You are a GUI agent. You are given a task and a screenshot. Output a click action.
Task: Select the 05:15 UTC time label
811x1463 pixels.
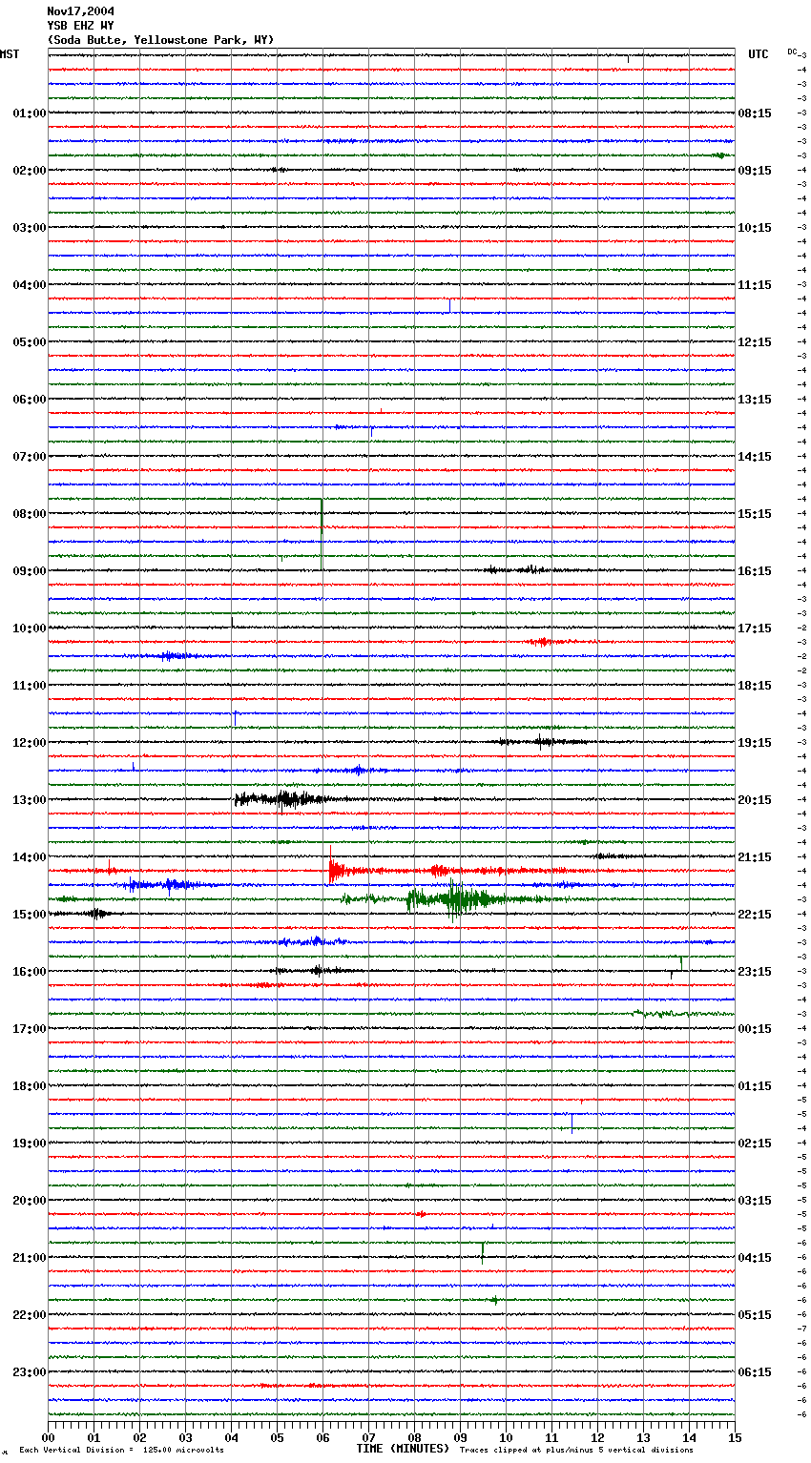pos(755,1315)
